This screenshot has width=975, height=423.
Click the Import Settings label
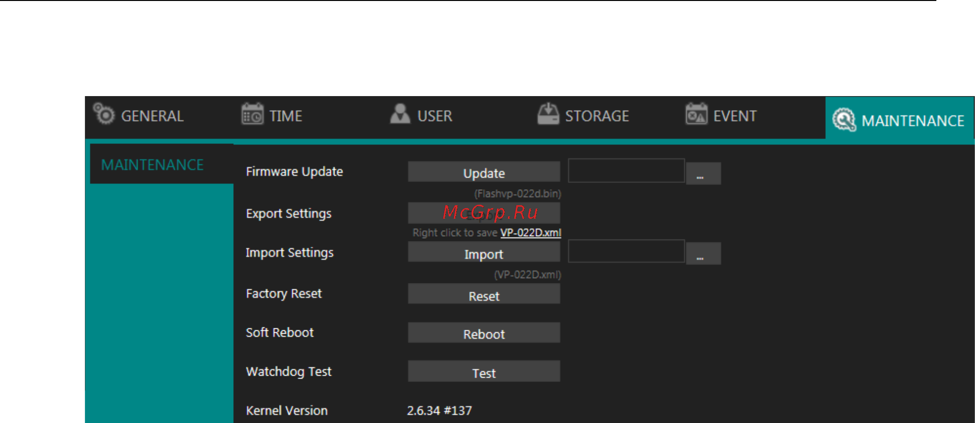290,253
